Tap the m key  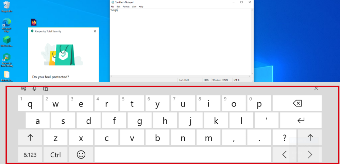[x=208, y=137]
